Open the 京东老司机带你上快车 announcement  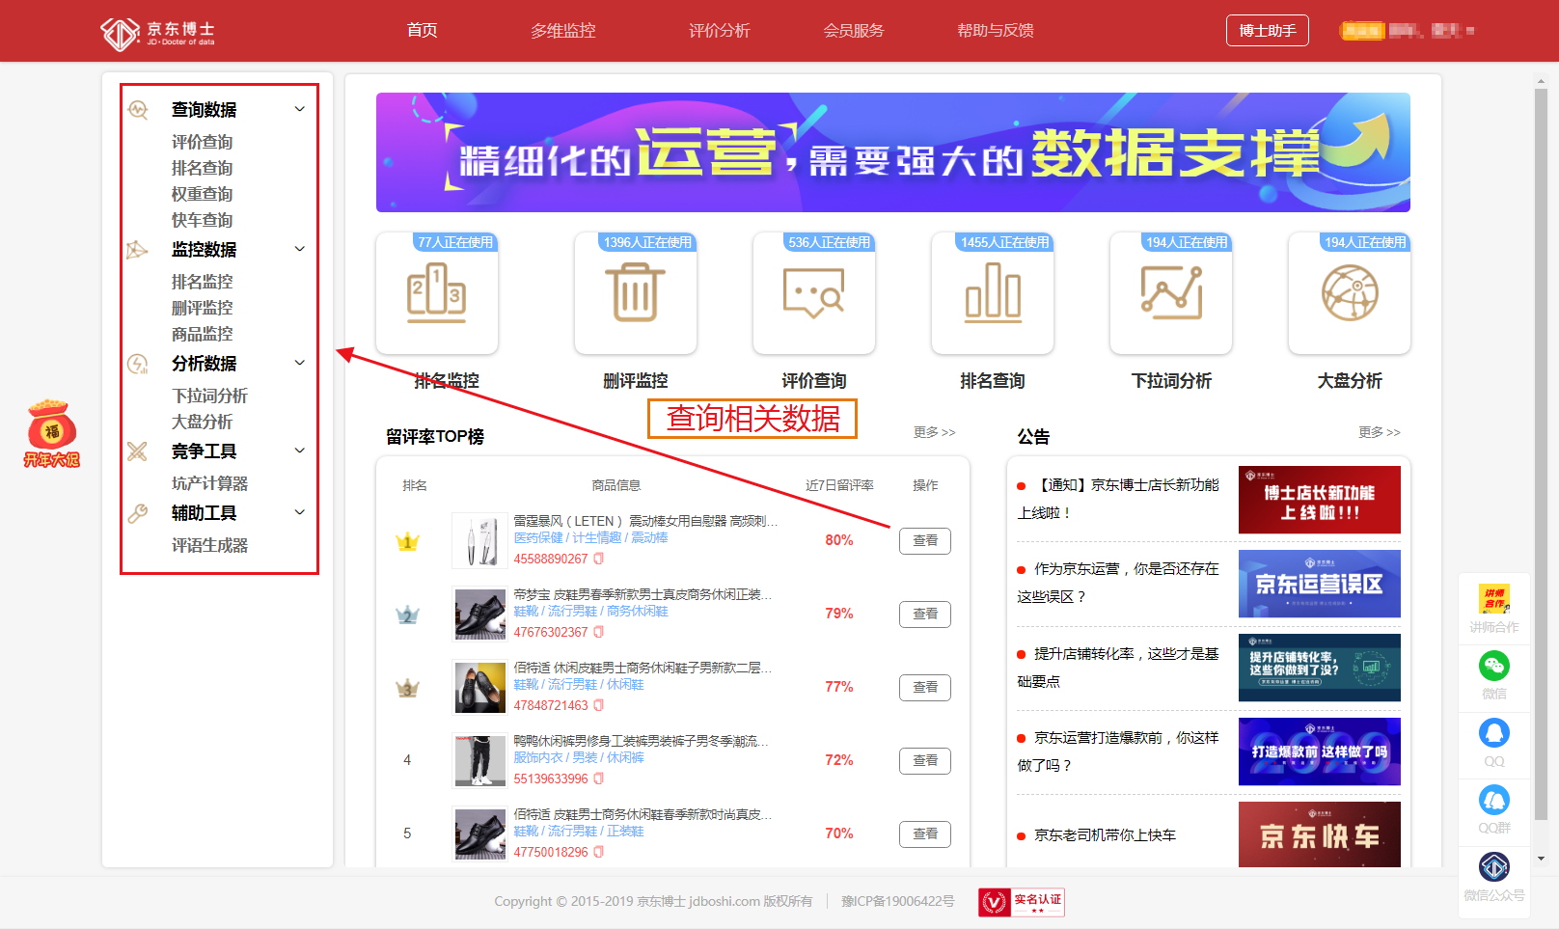(1106, 835)
